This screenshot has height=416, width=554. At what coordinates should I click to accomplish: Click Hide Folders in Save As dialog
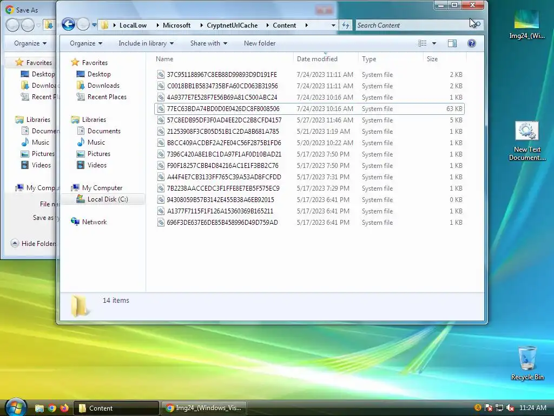(34, 243)
